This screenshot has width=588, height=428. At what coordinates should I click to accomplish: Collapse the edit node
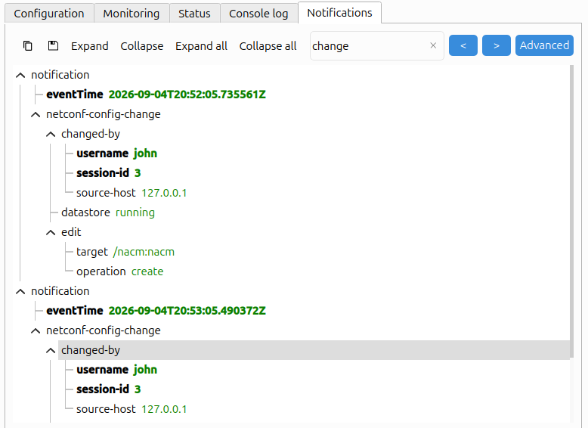click(x=51, y=233)
